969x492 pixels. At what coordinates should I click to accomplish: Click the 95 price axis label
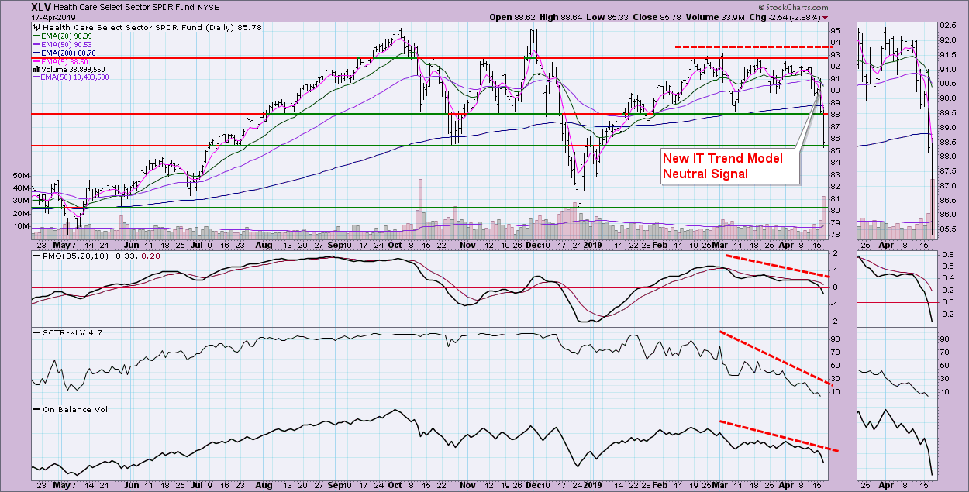point(835,30)
